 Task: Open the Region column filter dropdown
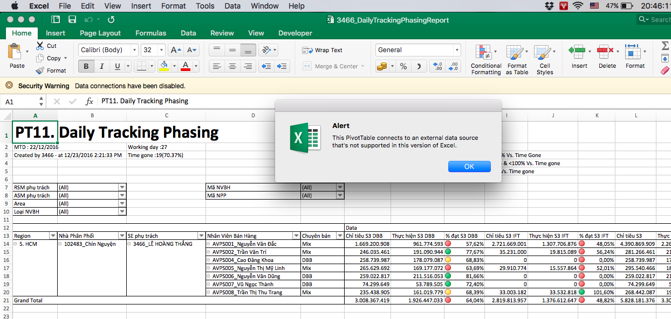point(52,236)
